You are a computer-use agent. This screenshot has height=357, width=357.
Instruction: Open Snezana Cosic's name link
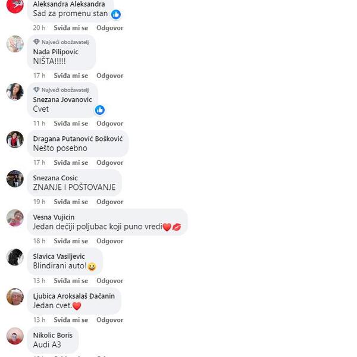tap(55, 178)
